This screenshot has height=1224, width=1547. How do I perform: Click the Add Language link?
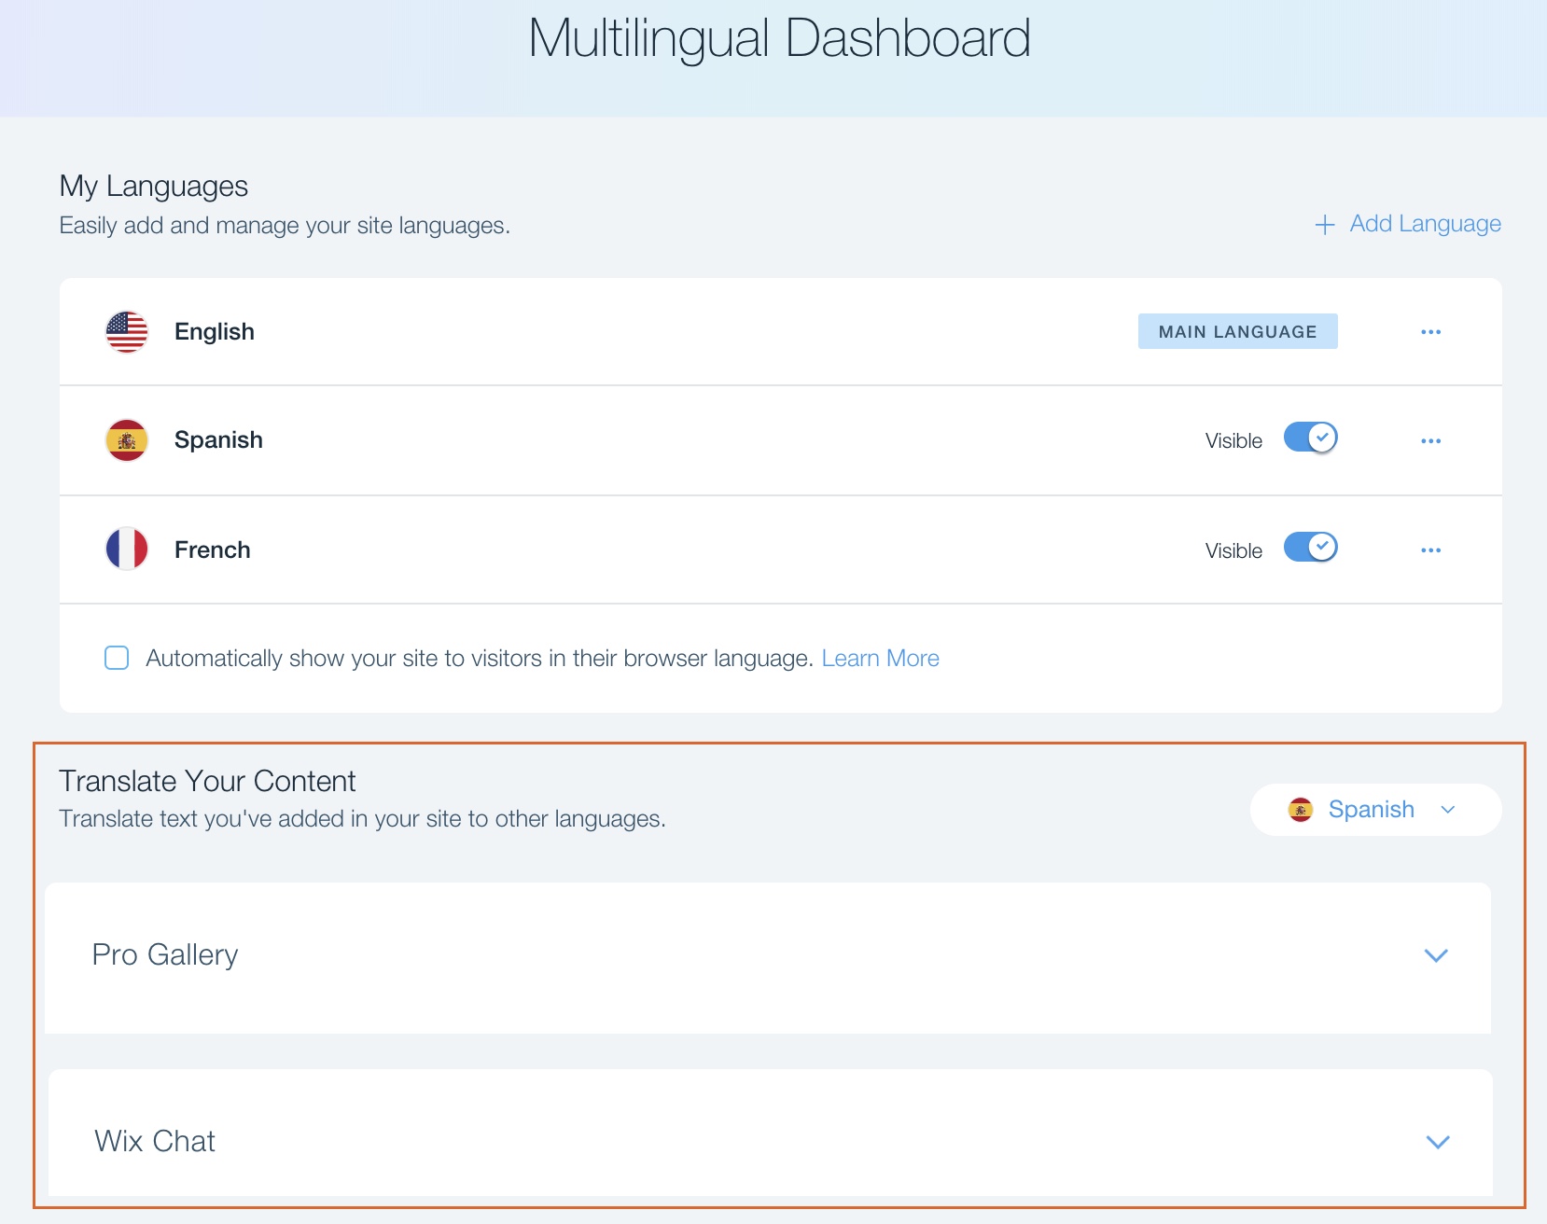[1425, 224]
